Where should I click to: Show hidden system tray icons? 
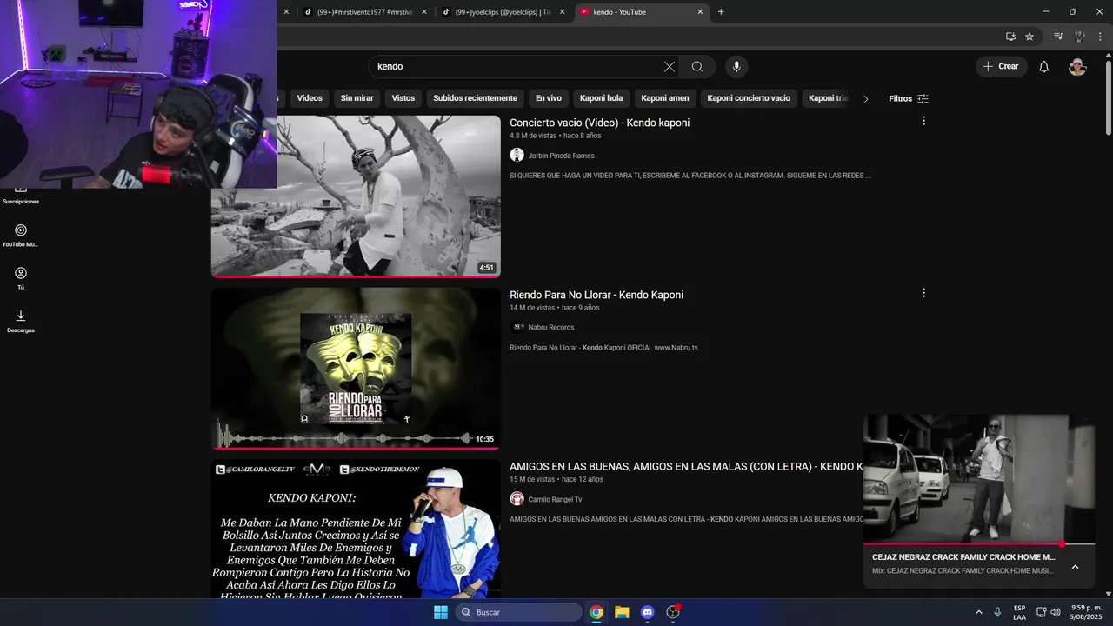coord(979,612)
